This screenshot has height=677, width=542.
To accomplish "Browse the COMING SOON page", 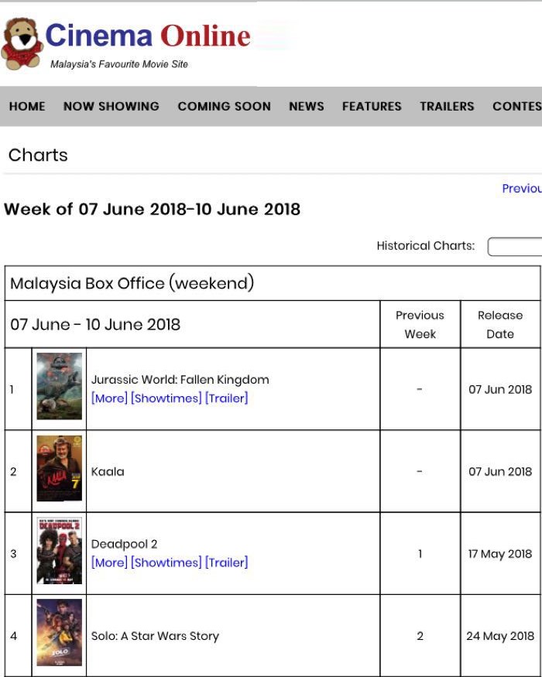I will click(224, 106).
